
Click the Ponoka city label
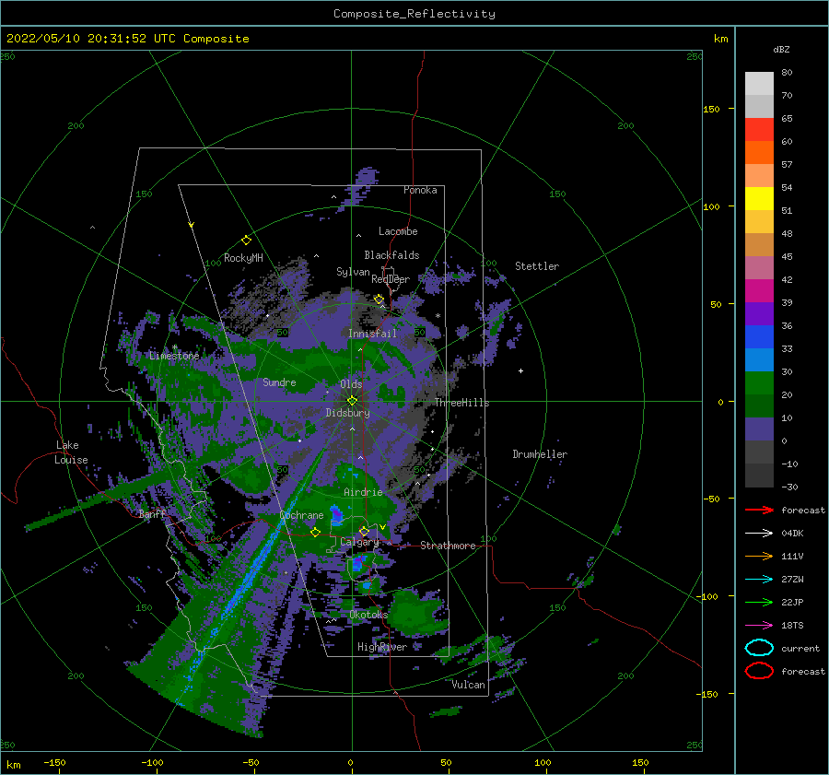click(420, 190)
